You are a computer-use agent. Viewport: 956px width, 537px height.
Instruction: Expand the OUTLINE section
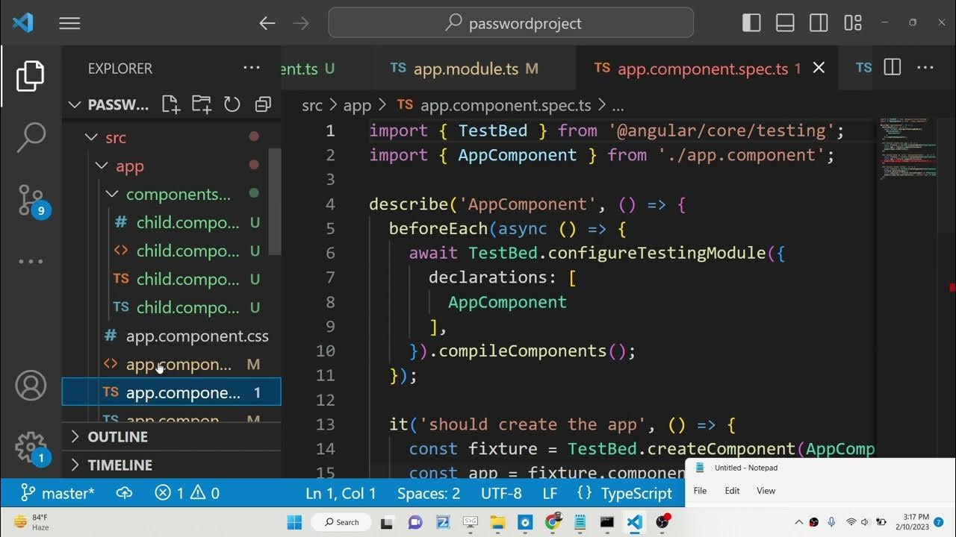118,436
